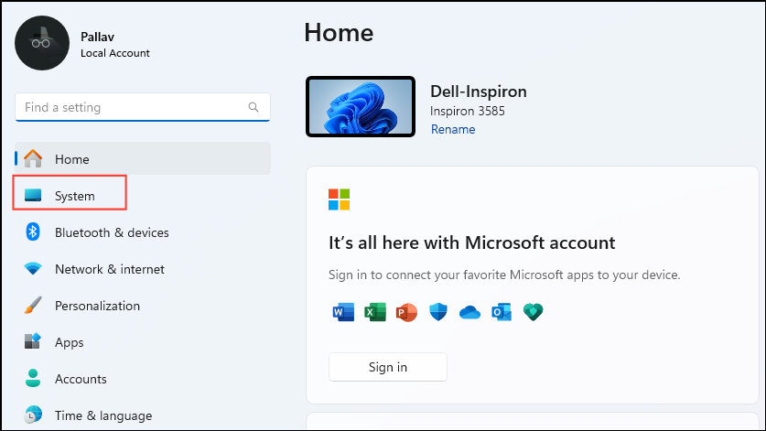Open Time & language settings
The height and width of the screenshot is (431, 766).
point(143,415)
